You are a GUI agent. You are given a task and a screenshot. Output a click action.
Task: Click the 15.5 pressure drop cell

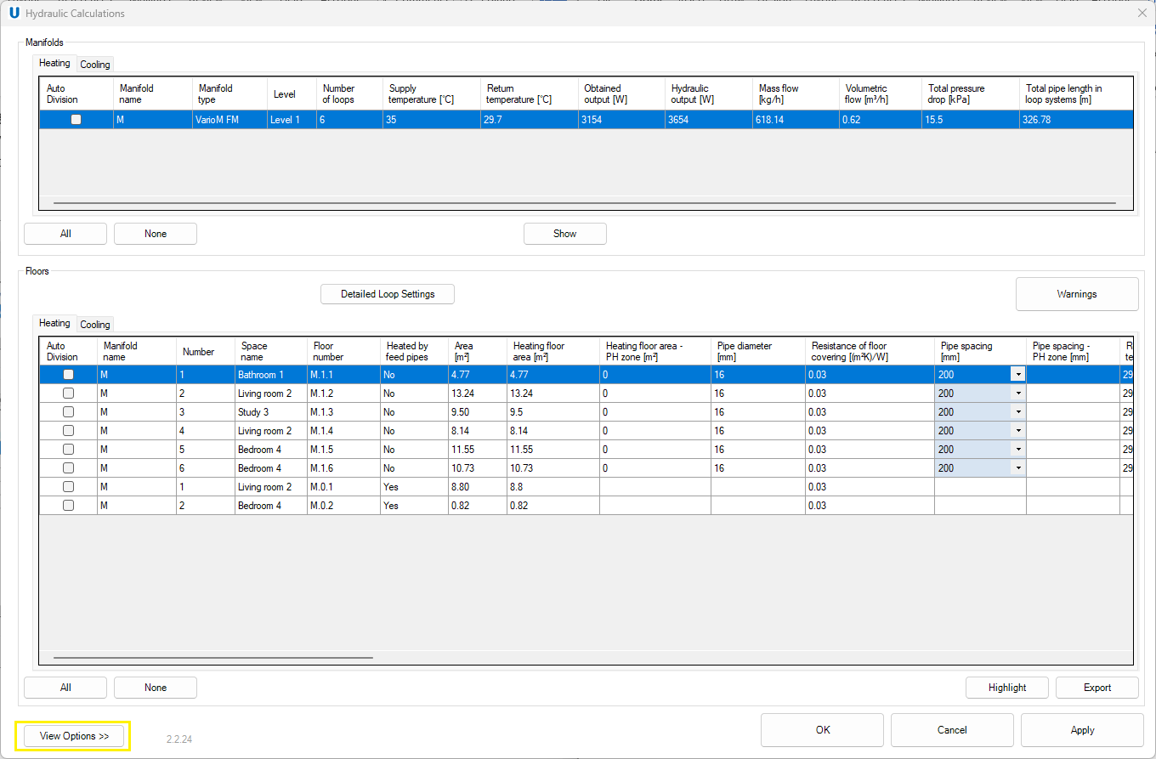[x=972, y=120]
